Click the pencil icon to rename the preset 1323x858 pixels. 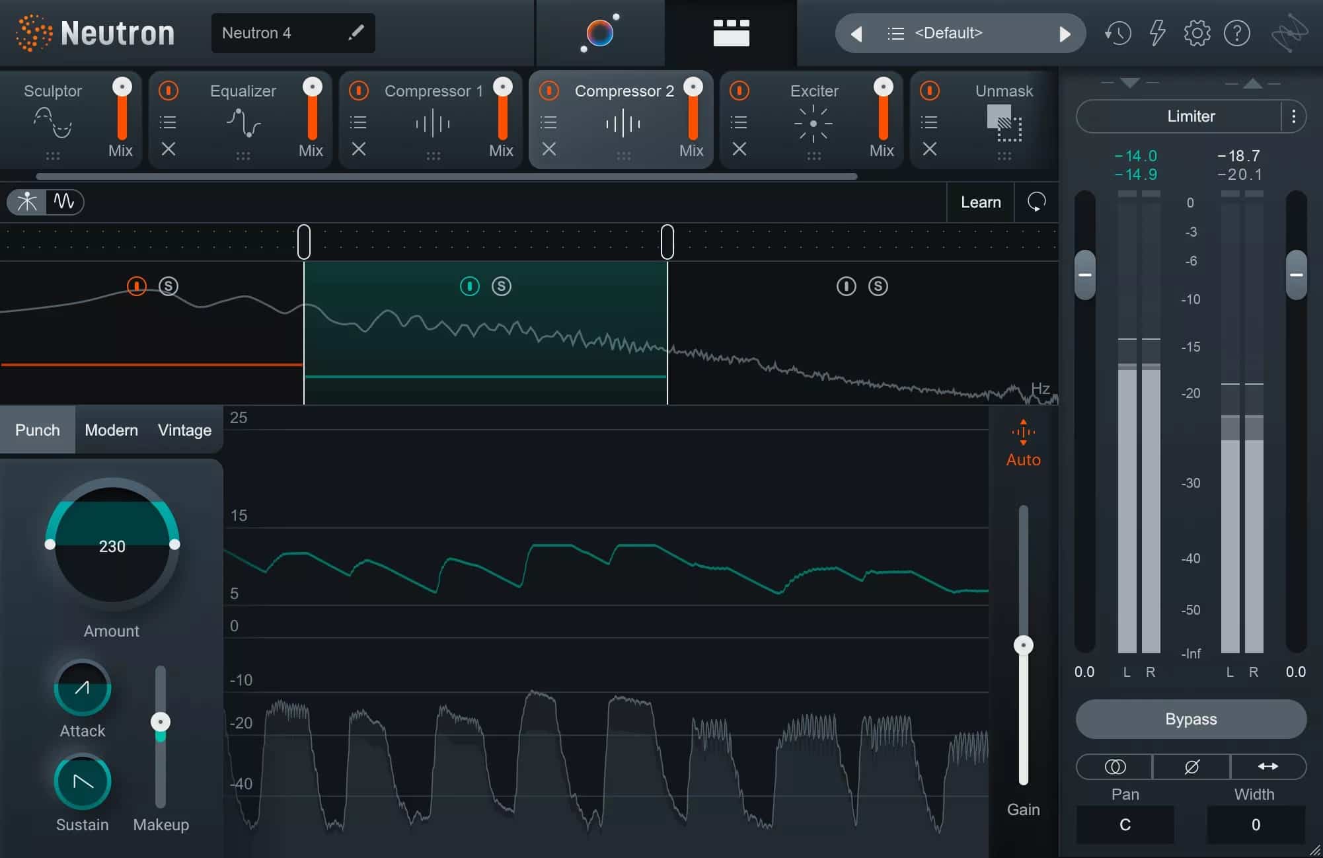point(357,32)
